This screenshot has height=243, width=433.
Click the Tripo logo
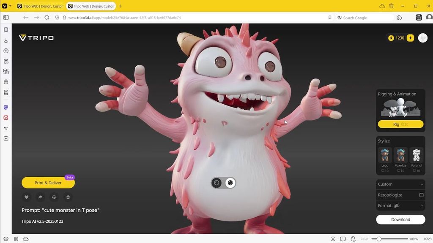(x=36, y=38)
